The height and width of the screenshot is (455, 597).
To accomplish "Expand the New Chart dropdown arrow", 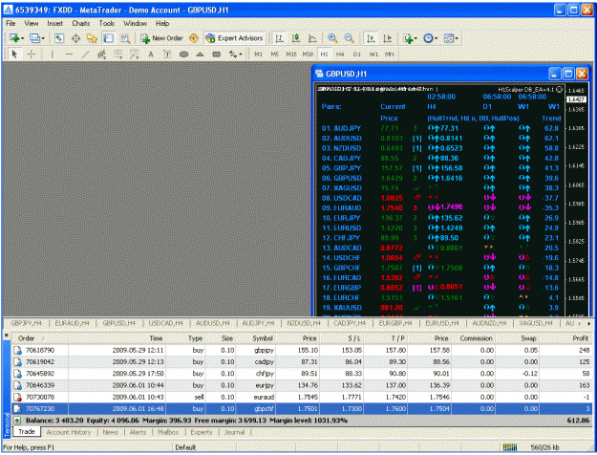I will tap(23, 38).
